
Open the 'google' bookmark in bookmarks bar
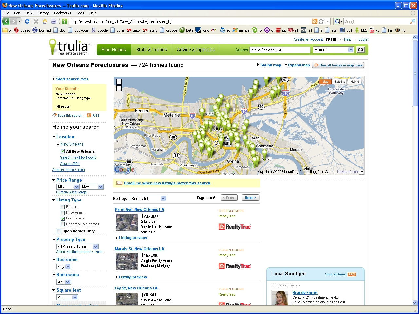(100, 30)
